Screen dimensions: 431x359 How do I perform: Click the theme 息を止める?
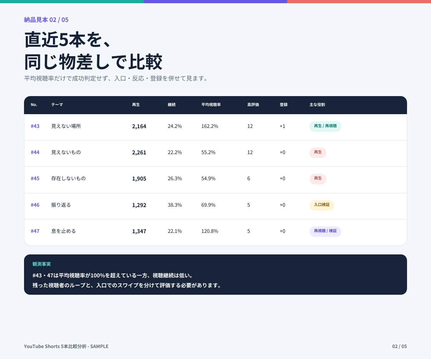tap(64, 231)
